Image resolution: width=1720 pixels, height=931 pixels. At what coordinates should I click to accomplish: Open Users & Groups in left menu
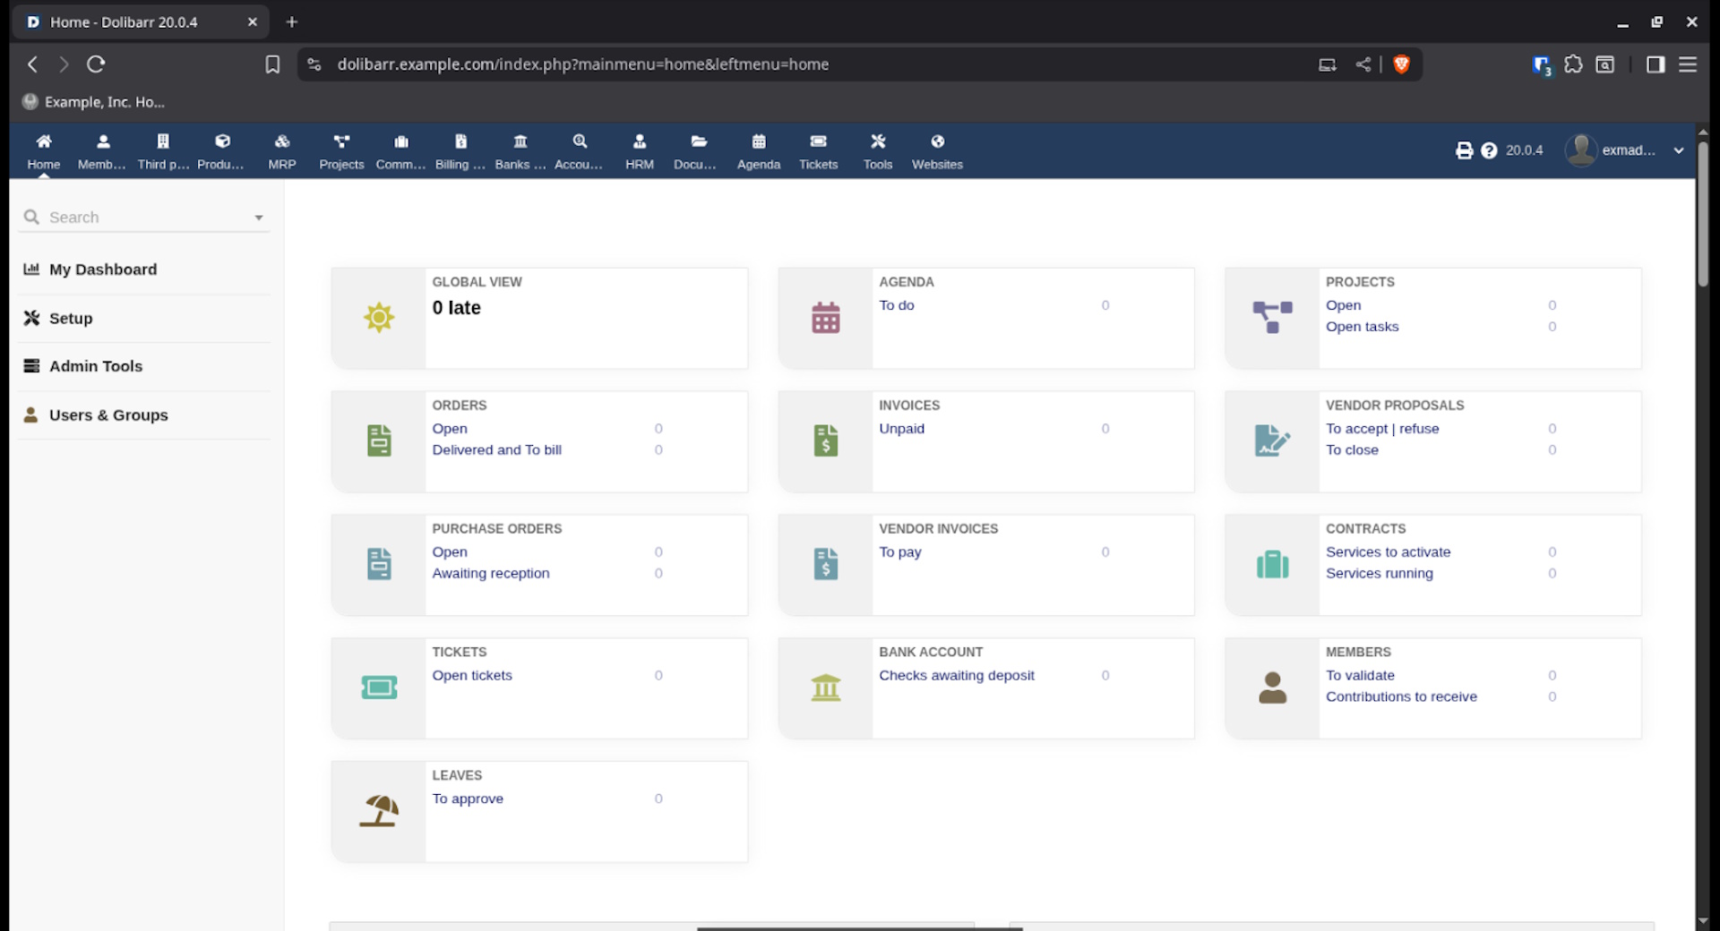pyautogui.click(x=108, y=415)
